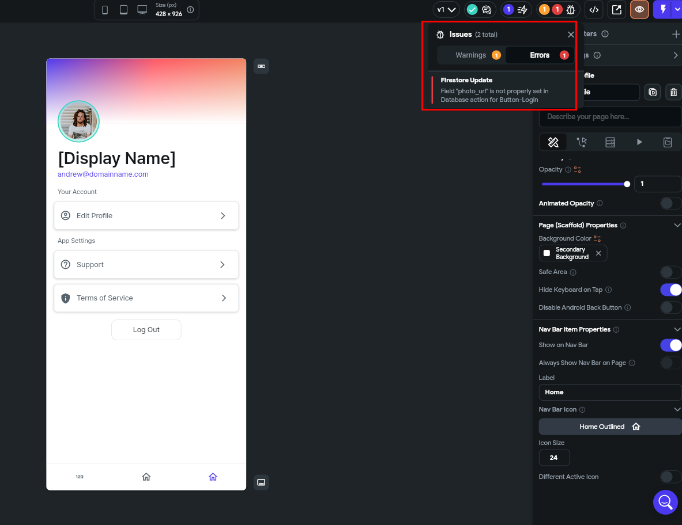Viewport: 682px width, 525px height.
Task: Toggle Always Show Nav Bar on Page
Action: [x=670, y=363]
